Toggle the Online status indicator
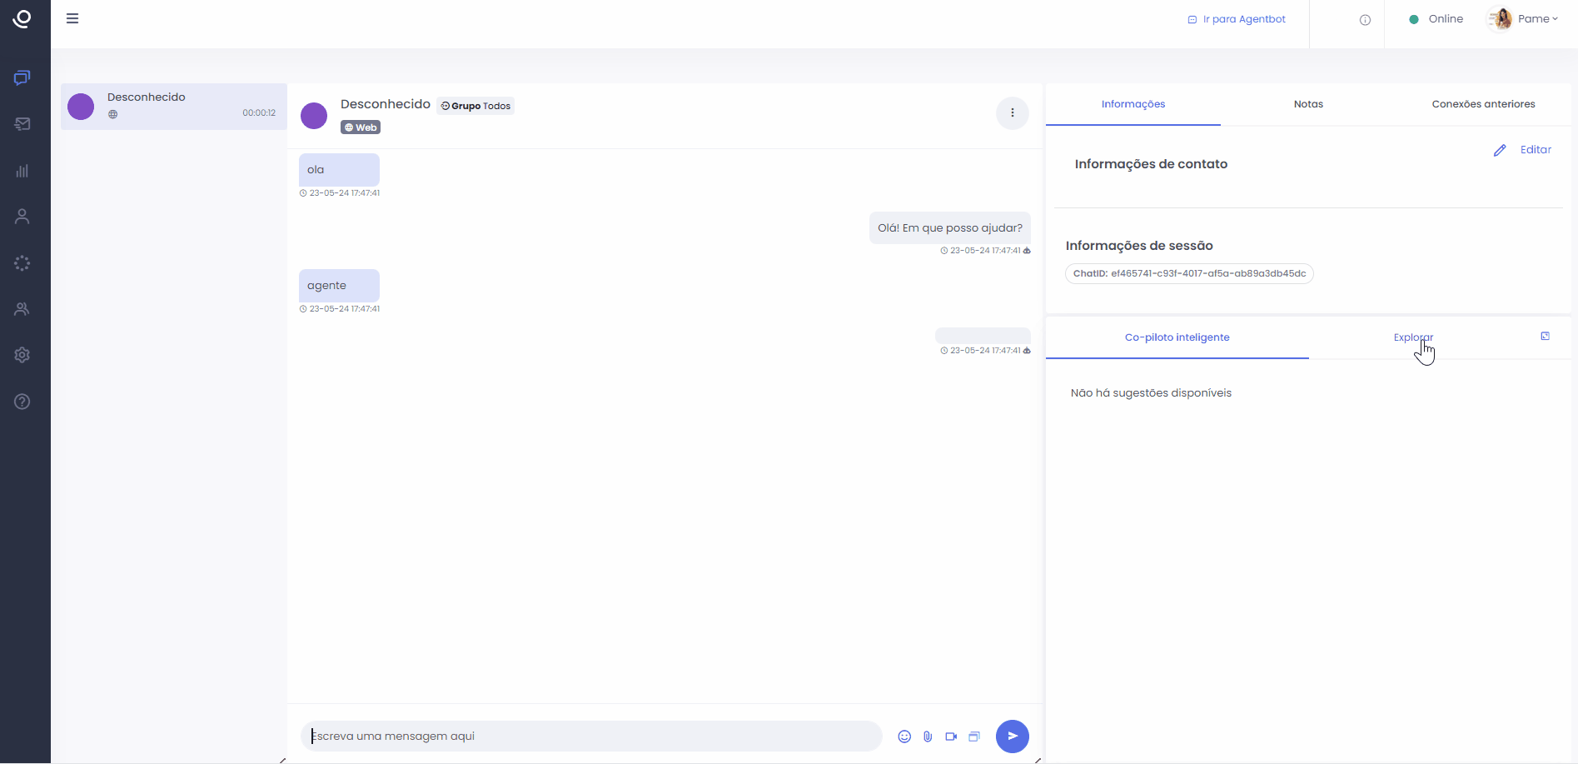This screenshot has height=764, width=1578. tap(1436, 19)
